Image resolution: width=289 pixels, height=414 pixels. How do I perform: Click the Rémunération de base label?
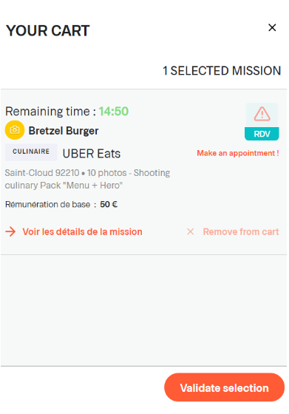[48, 204]
